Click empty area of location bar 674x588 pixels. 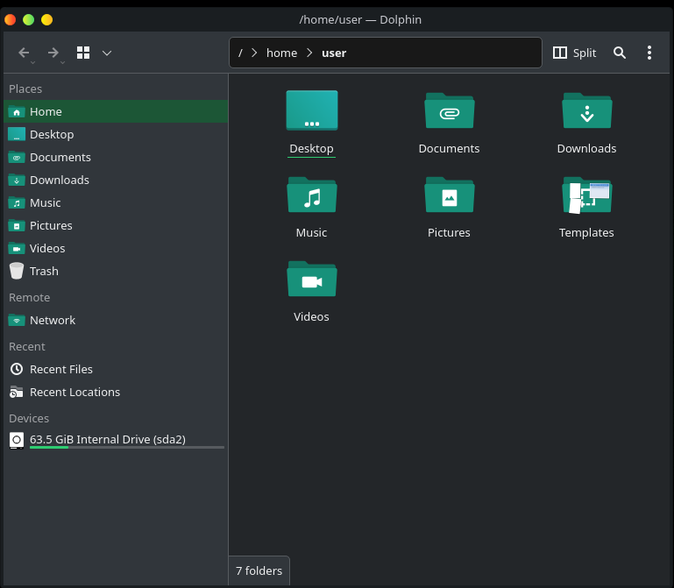[x=438, y=53]
